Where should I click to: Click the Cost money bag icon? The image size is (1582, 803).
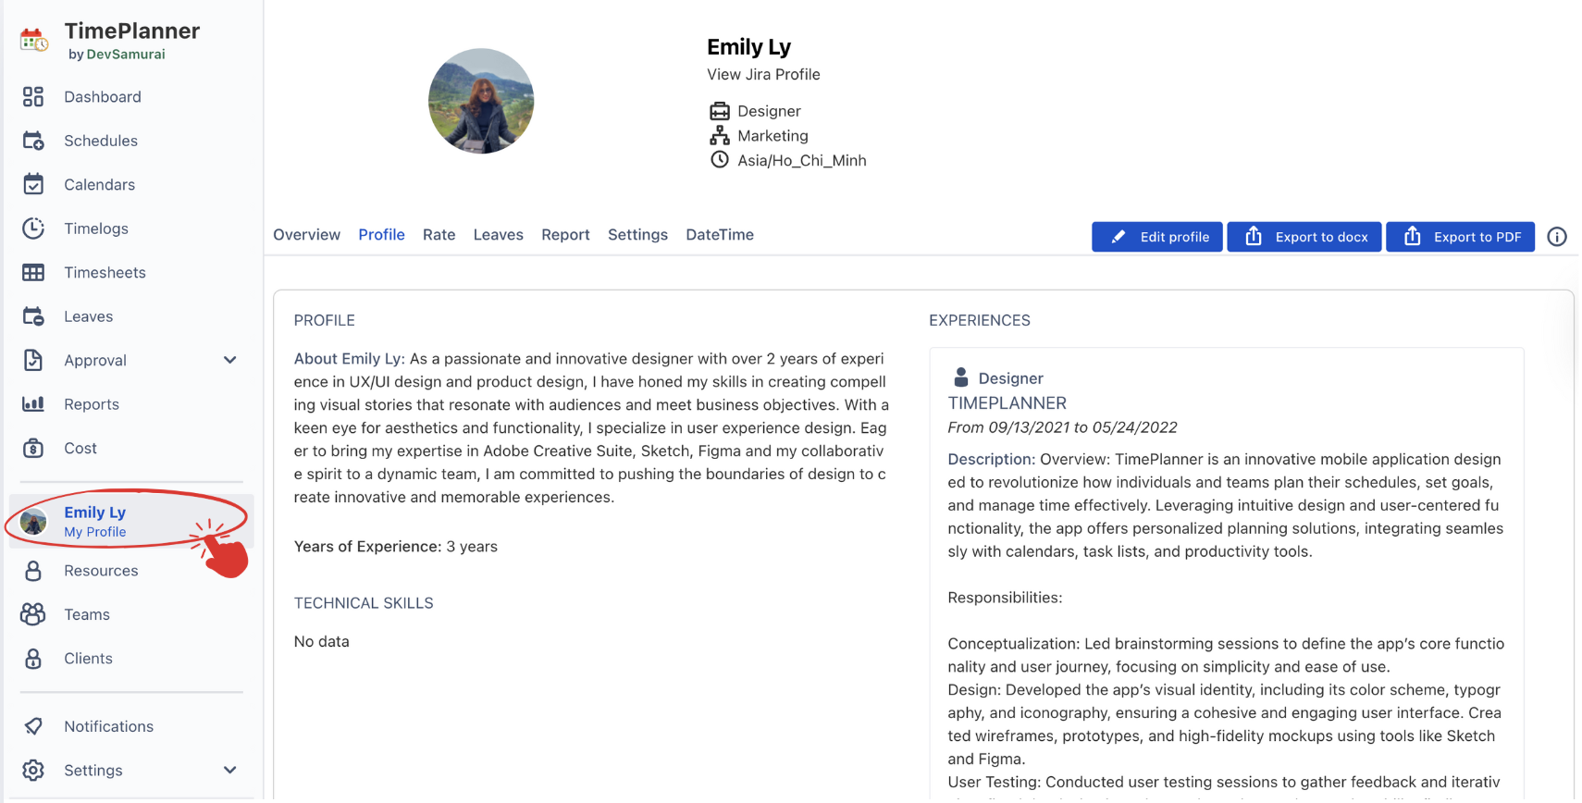click(x=33, y=448)
